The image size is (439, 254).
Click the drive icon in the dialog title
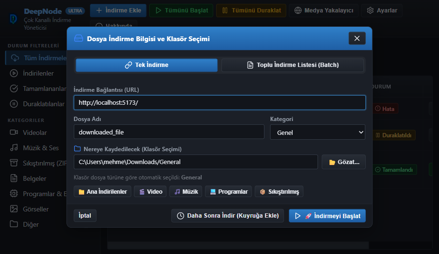[x=78, y=38]
